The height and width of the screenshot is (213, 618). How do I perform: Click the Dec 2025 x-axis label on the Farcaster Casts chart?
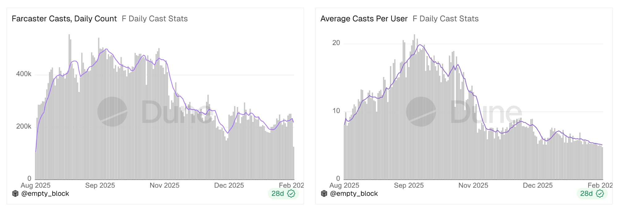coord(229,185)
